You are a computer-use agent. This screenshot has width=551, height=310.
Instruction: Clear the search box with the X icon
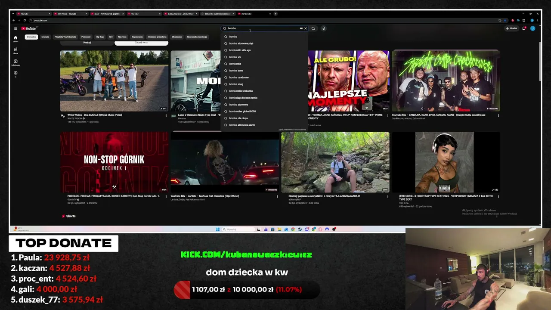(306, 28)
